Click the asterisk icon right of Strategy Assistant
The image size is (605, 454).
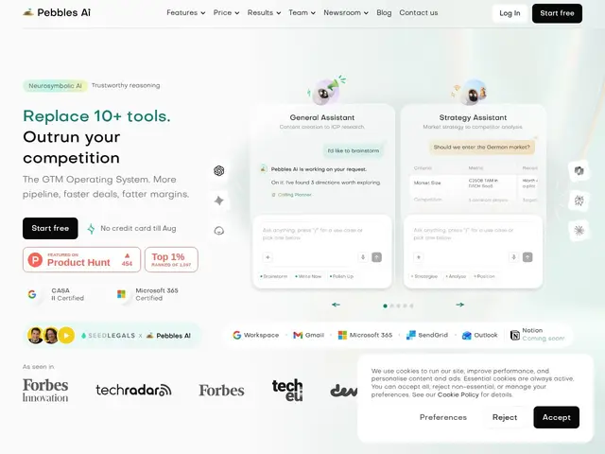(x=579, y=231)
